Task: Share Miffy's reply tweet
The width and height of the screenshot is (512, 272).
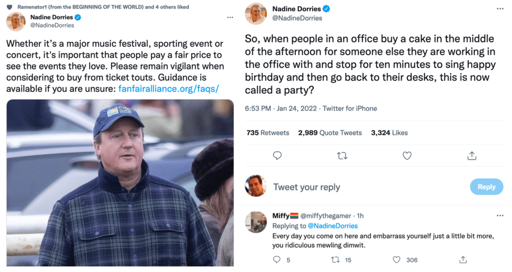Action: [x=463, y=259]
